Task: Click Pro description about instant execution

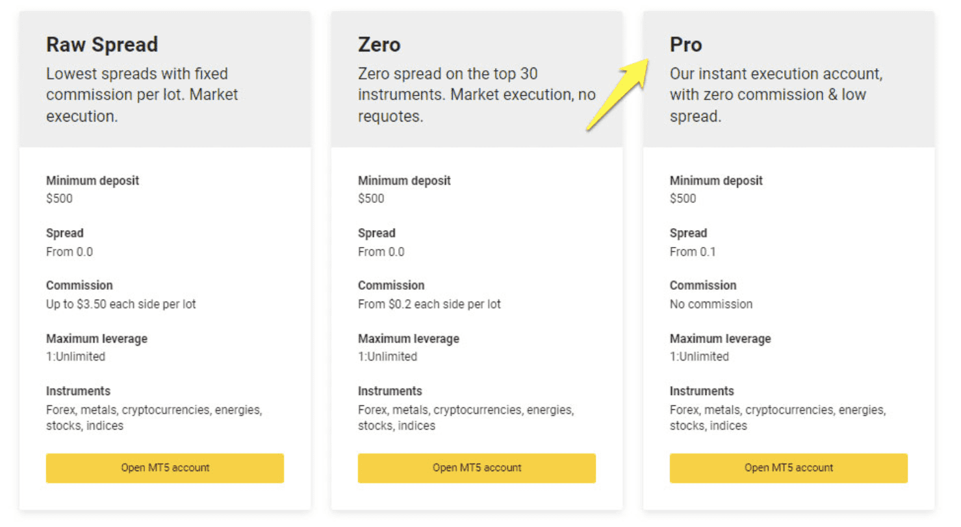Action: (x=776, y=95)
